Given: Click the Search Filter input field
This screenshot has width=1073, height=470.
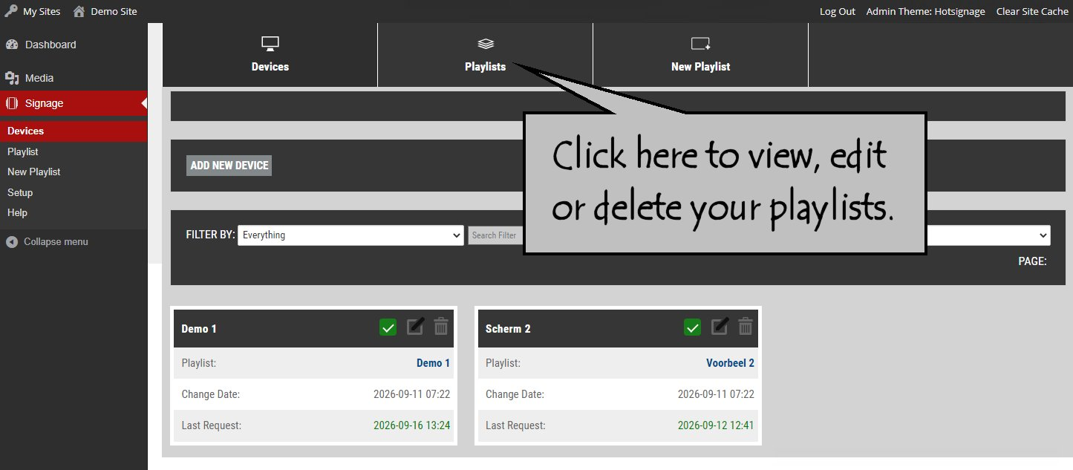Looking at the screenshot, I should point(495,235).
